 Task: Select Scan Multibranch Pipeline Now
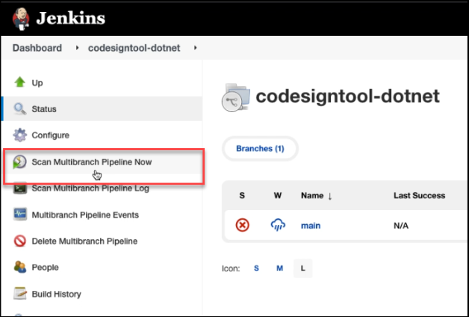point(91,161)
